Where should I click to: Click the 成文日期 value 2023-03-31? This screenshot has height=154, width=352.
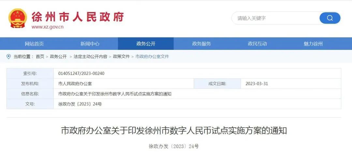(x=257, y=84)
